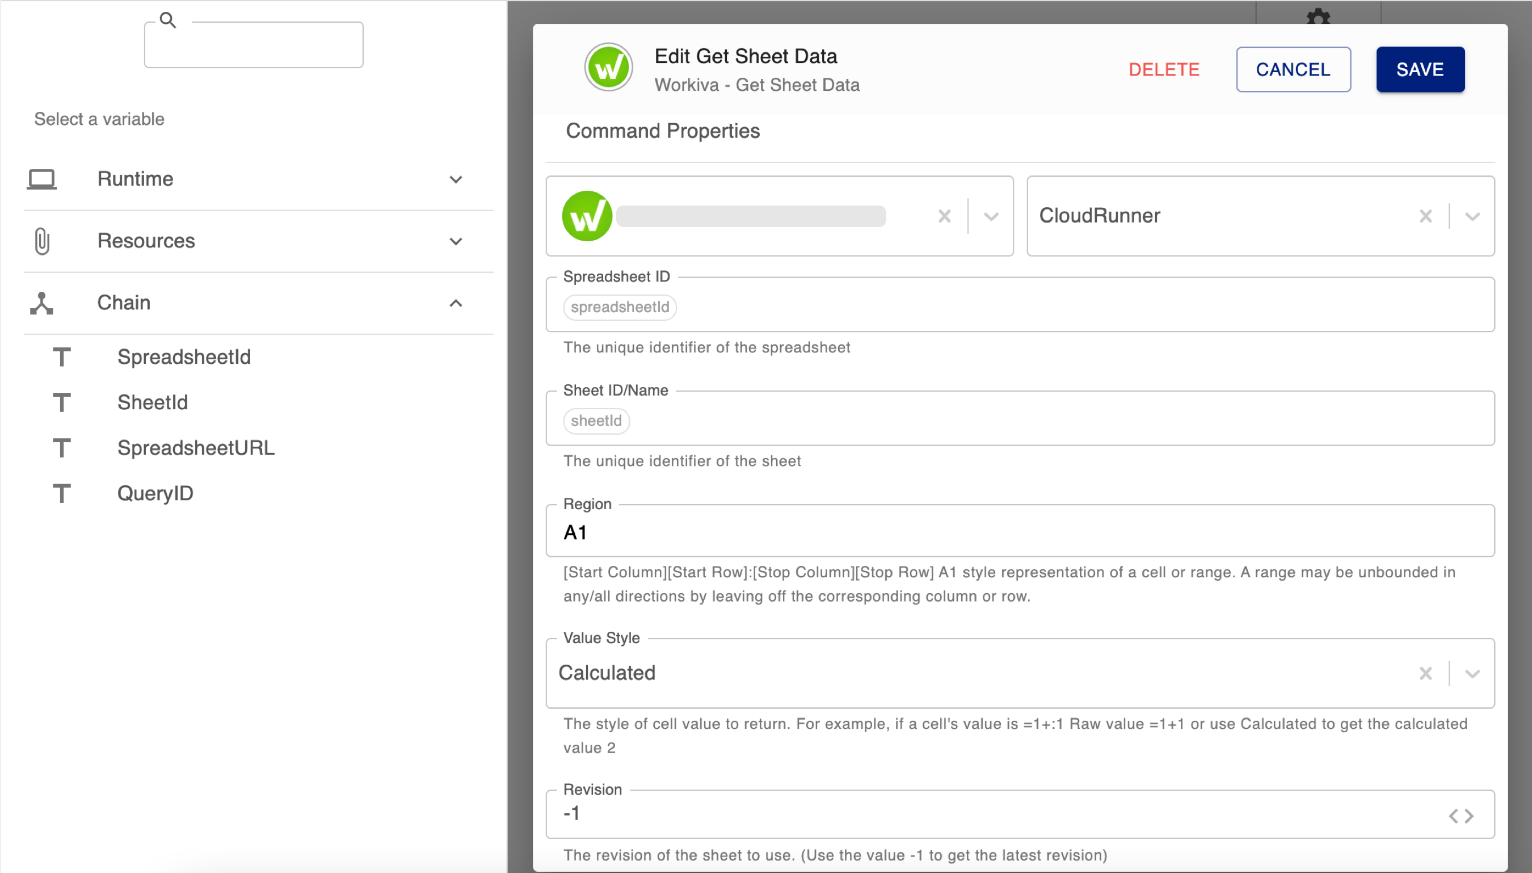Click text type icon beside SpreadsheetURL
The height and width of the screenshot is (873, 1532).
pos(62,448)
